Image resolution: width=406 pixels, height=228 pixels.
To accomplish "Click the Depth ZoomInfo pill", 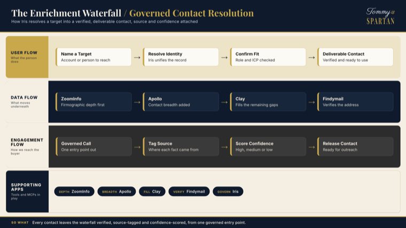I will tap(74, 192).
